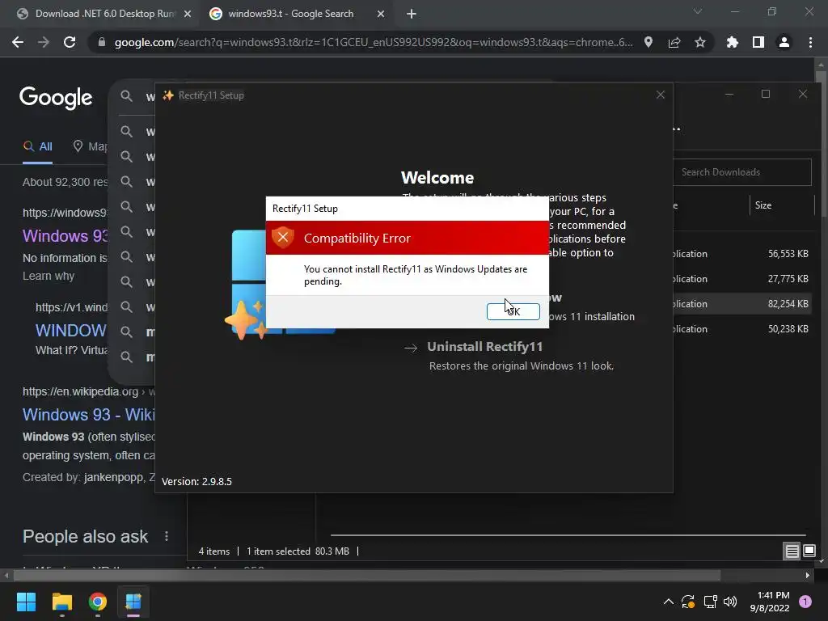Open a new Chrome tab
This screenshot has height=621, width=828.
pyautogui.click(x=412, y=14)
